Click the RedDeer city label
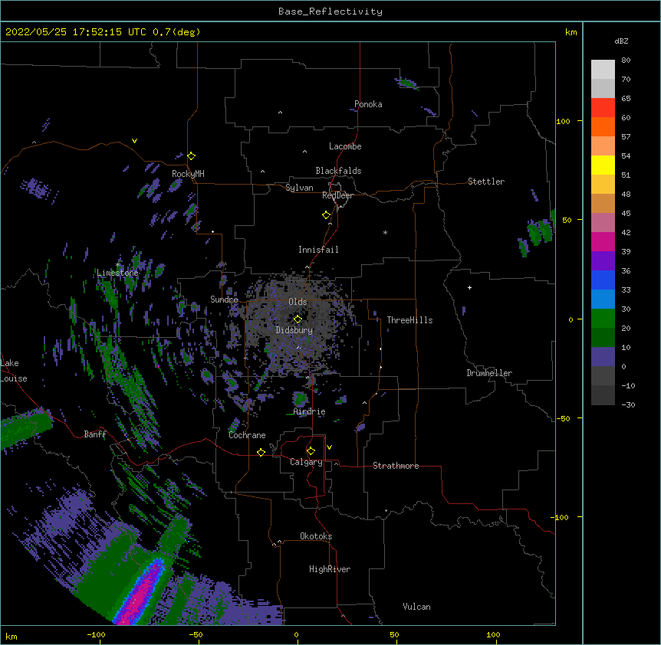661x645 pixels. [337, 195]
